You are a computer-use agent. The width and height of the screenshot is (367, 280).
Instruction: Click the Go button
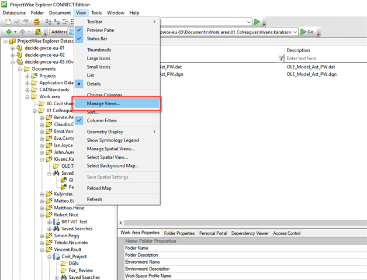(307, 32)
